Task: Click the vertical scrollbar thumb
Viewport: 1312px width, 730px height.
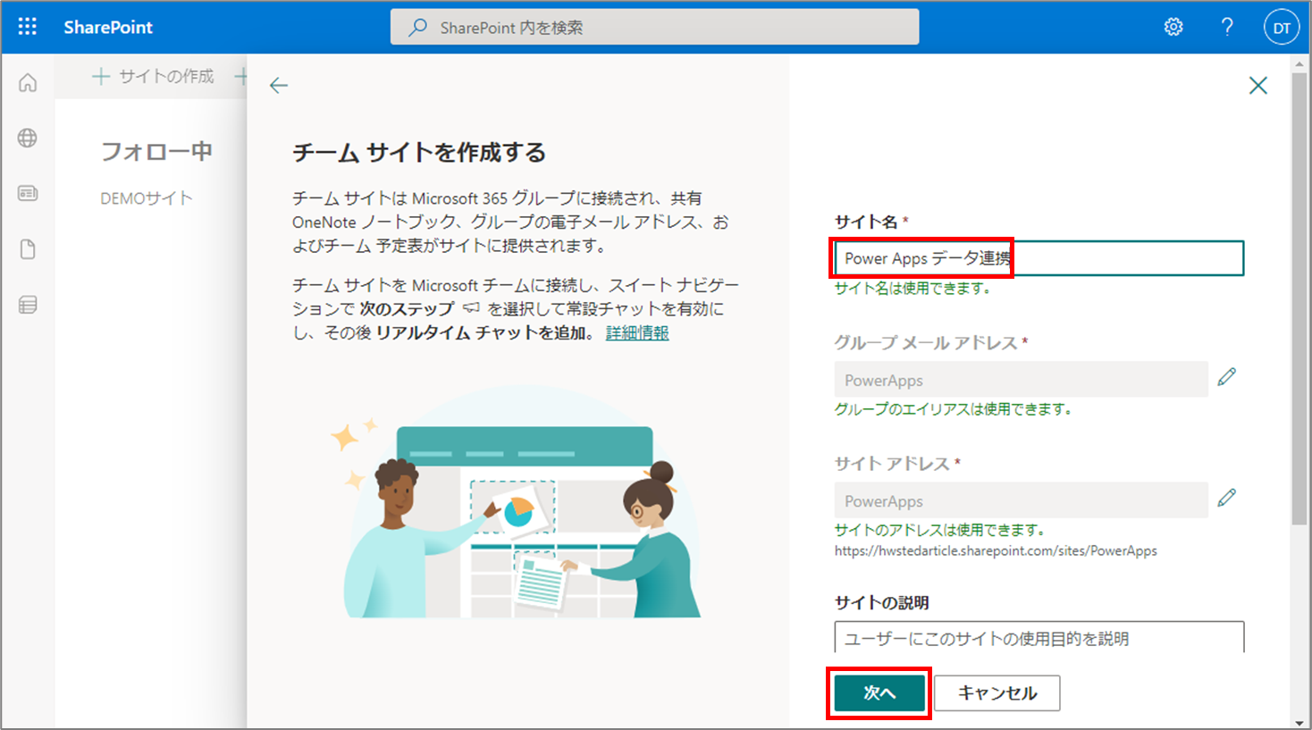Action: 1300,298
